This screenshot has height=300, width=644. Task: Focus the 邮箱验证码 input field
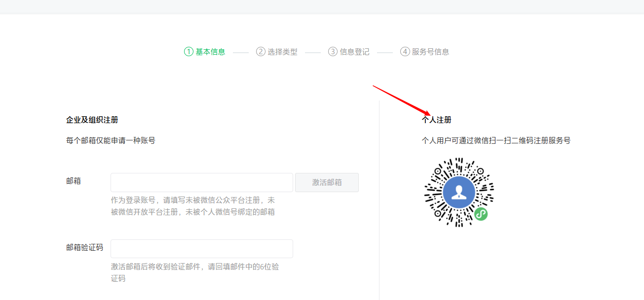click(x=202, y=249)
